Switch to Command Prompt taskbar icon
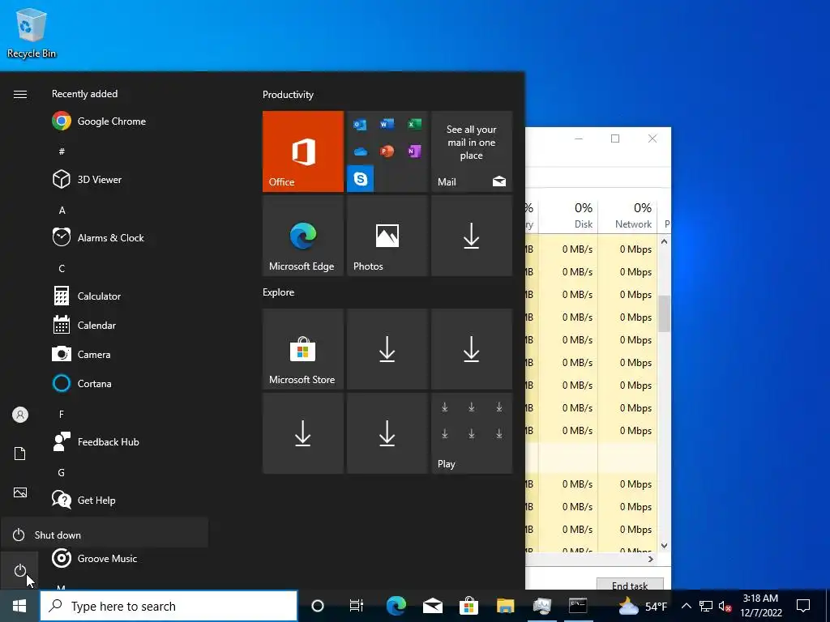This screenshot has width=830, height=622. click(578, 606)
